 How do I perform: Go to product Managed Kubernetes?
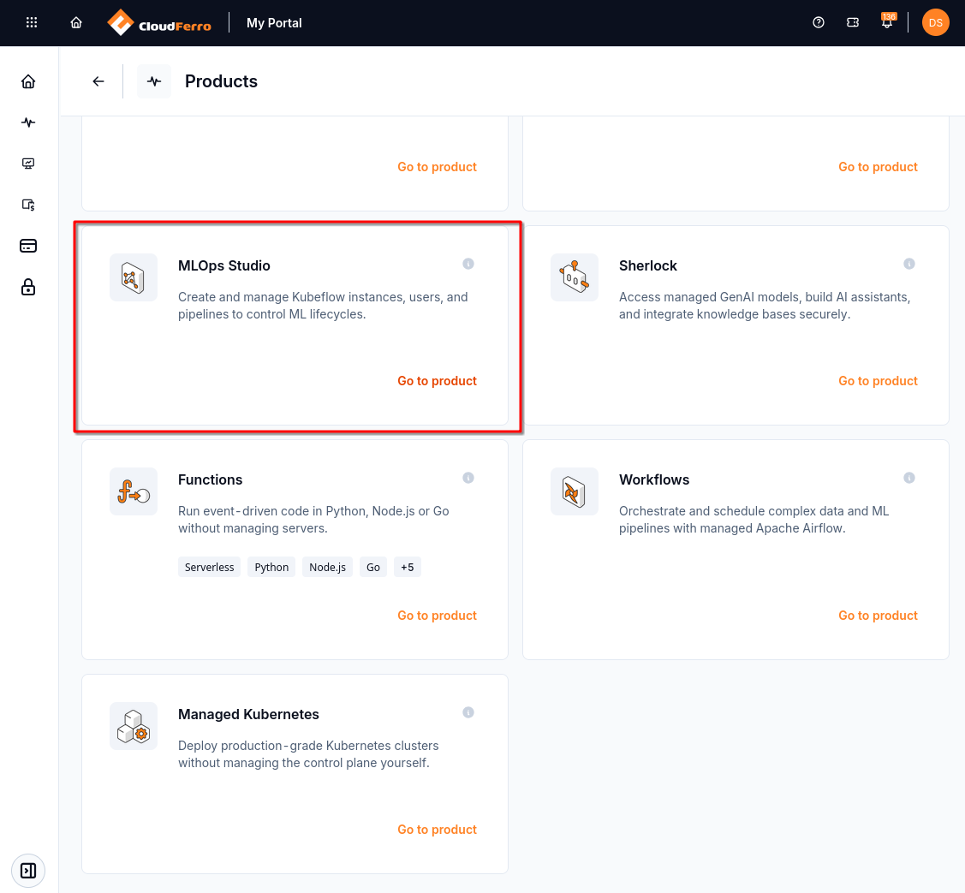point(437,830)
